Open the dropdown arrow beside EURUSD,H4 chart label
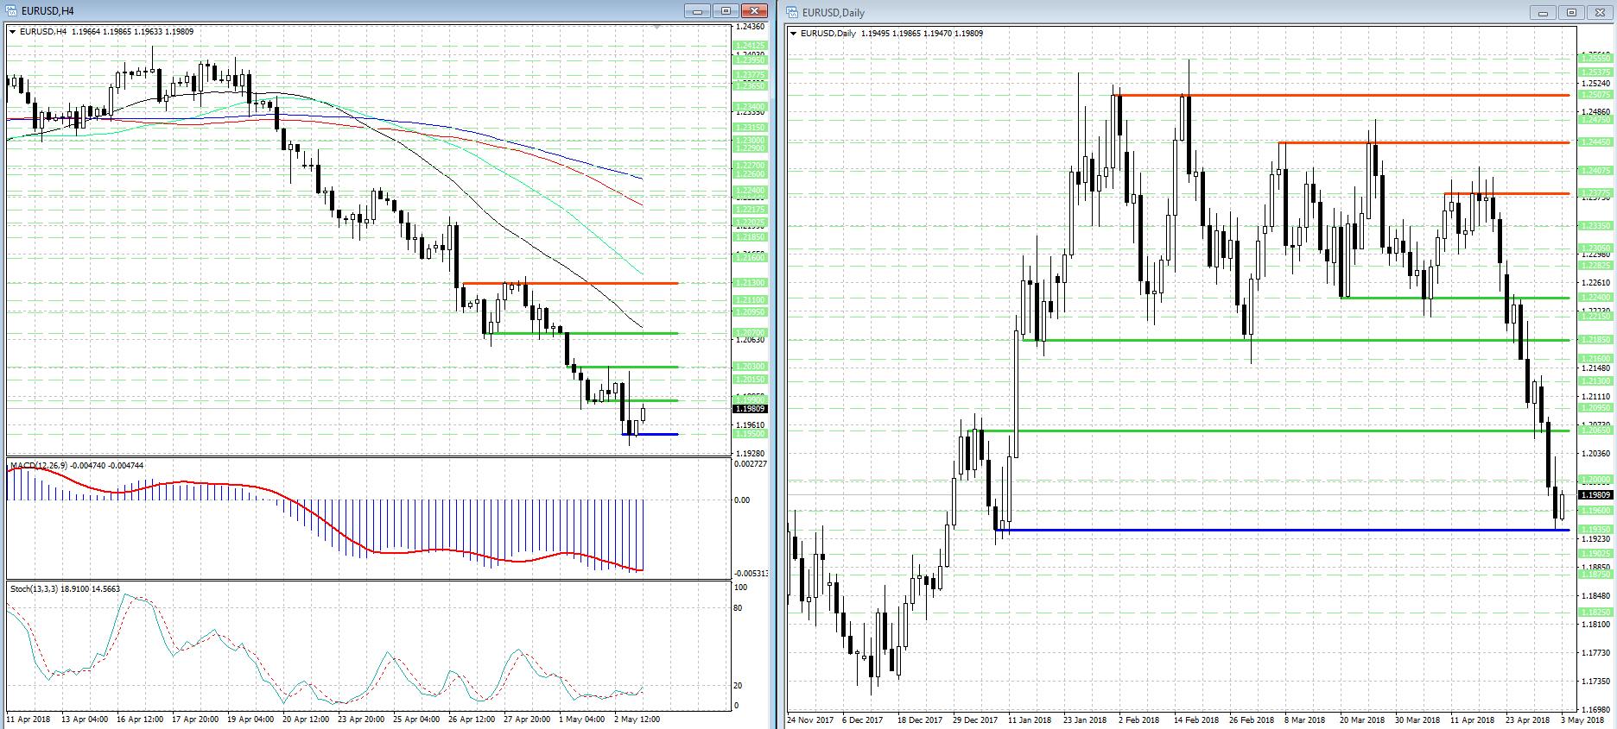This screenshot has height=729, width=1617. [x=13, y=32]
